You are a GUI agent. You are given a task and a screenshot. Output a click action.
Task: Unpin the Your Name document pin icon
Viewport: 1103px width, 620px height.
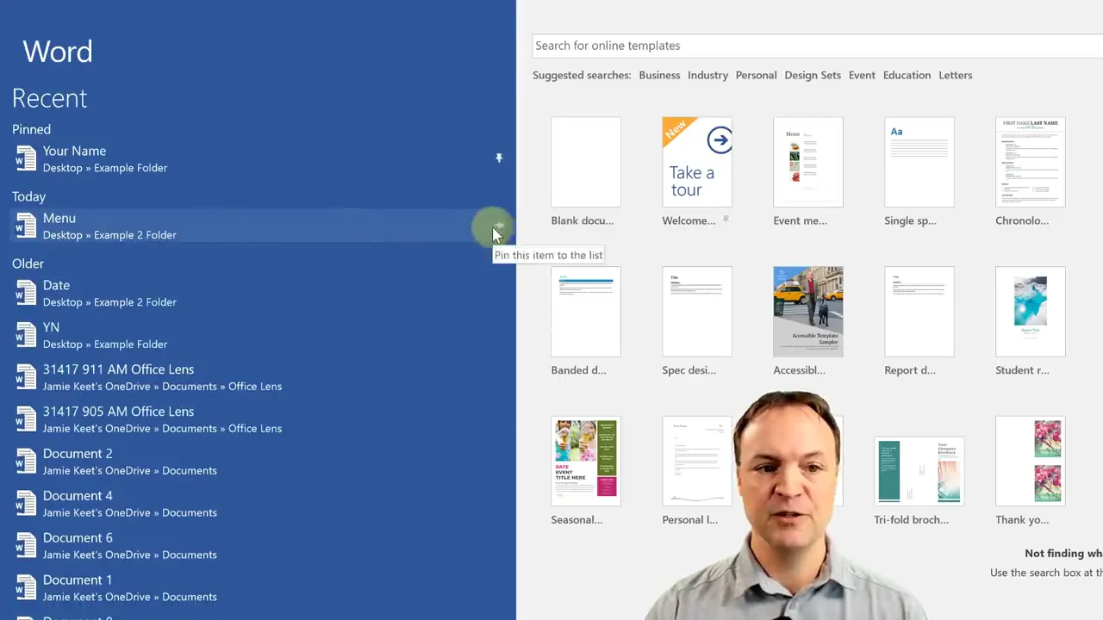tap(498, 158)
